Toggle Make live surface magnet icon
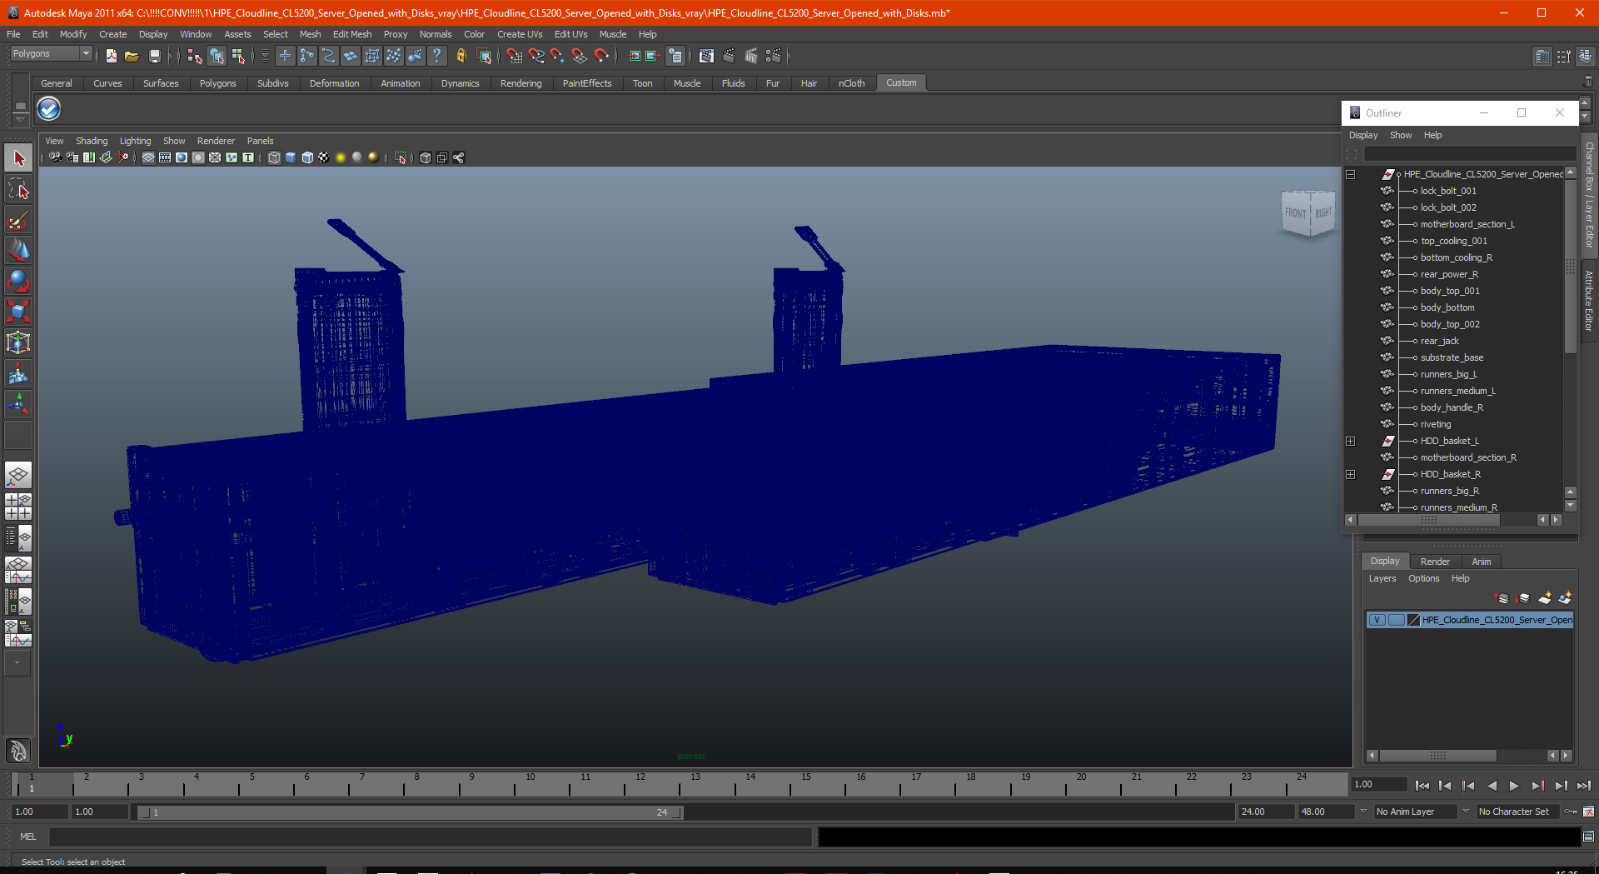 pyautogui.click(x=601, y=56)
